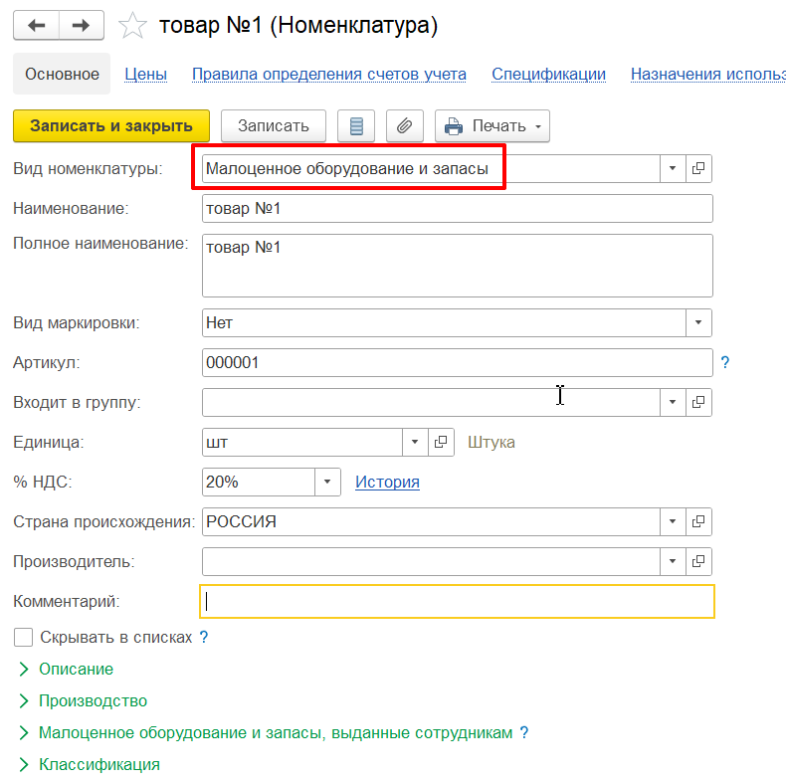Expand the Описание section

click(76, 669)
